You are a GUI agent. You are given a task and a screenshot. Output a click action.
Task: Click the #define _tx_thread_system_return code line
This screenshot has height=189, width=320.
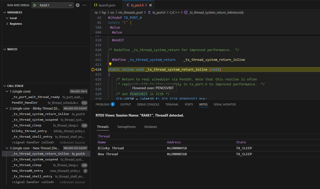point(178,60)
